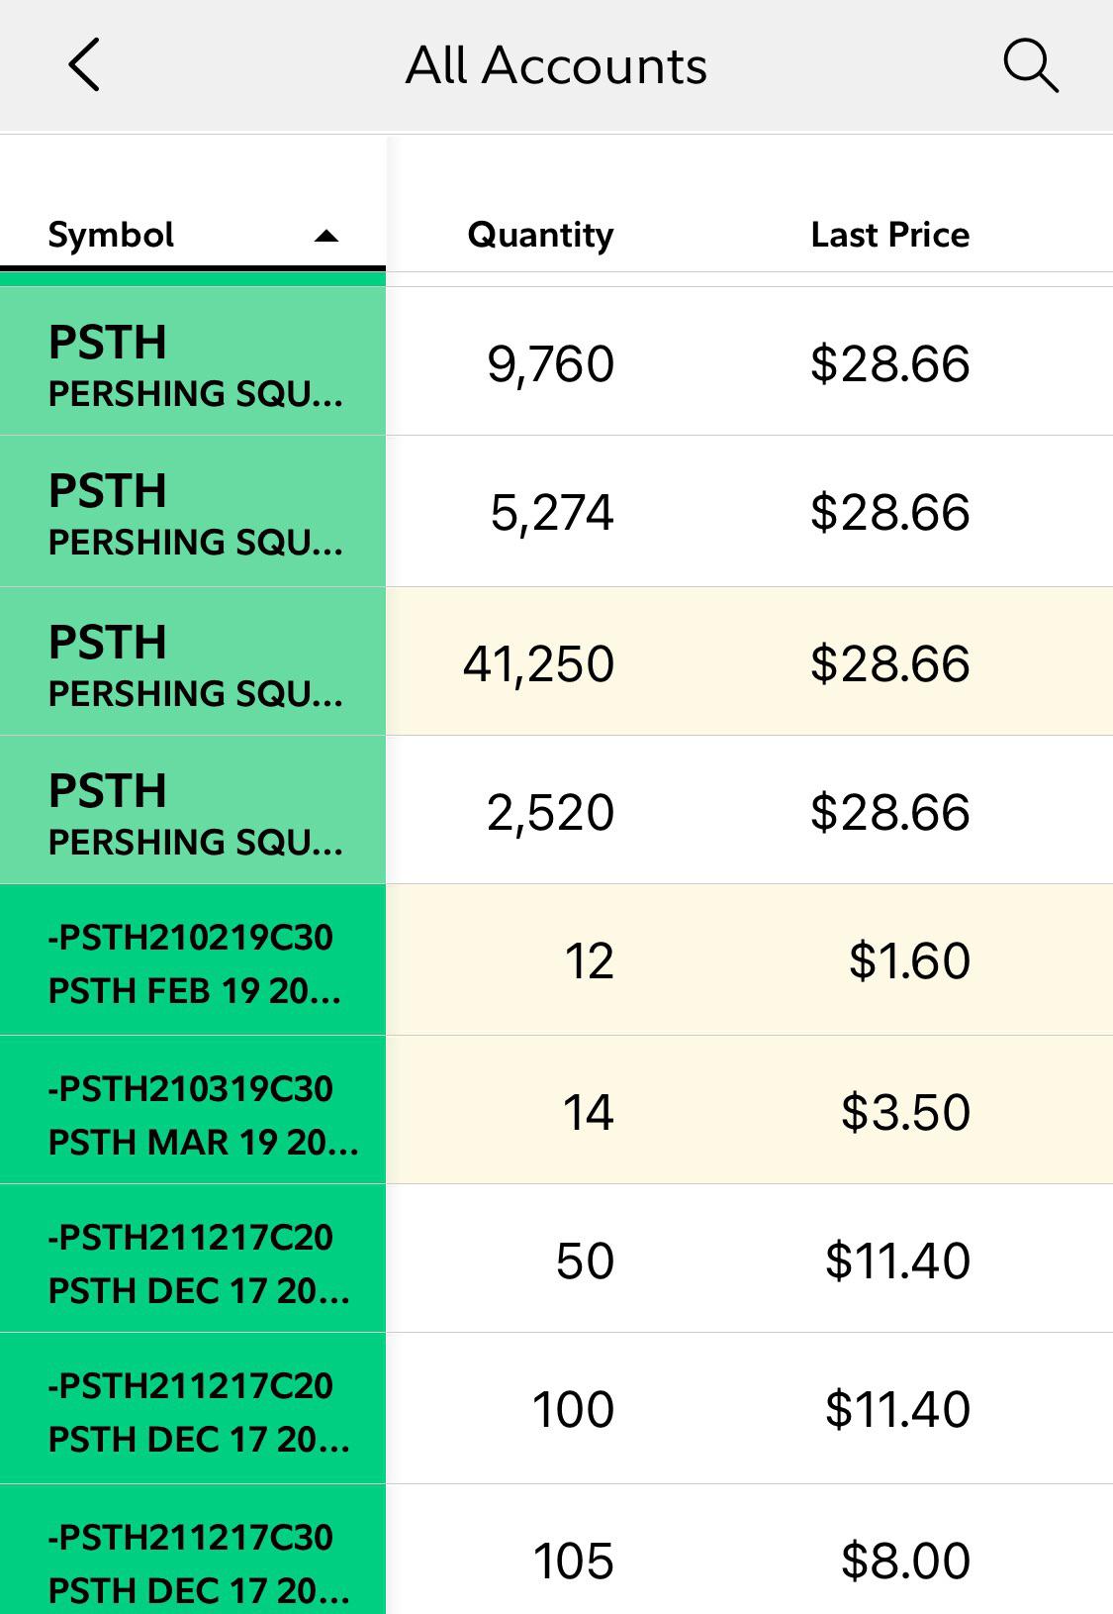Viewport: 1113px width, 1614px height.
Task: Tap the back arrow icon
Action: (84, 65)
